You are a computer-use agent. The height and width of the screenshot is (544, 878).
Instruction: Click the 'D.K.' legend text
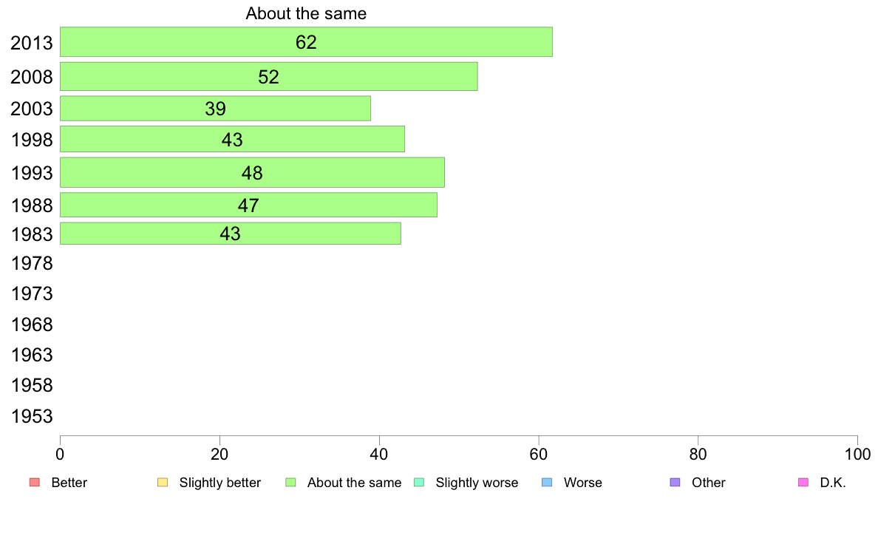click(833, 483)
